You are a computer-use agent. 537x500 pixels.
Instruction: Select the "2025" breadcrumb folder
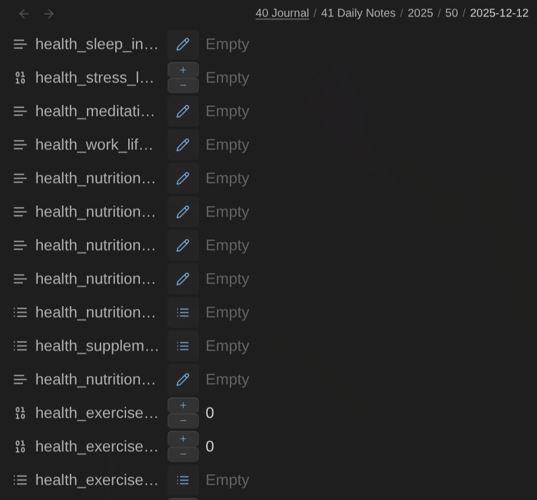(x=420, y=14)
